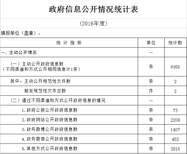
Task: Select the unit cell 件
Action: coord(151,91)
